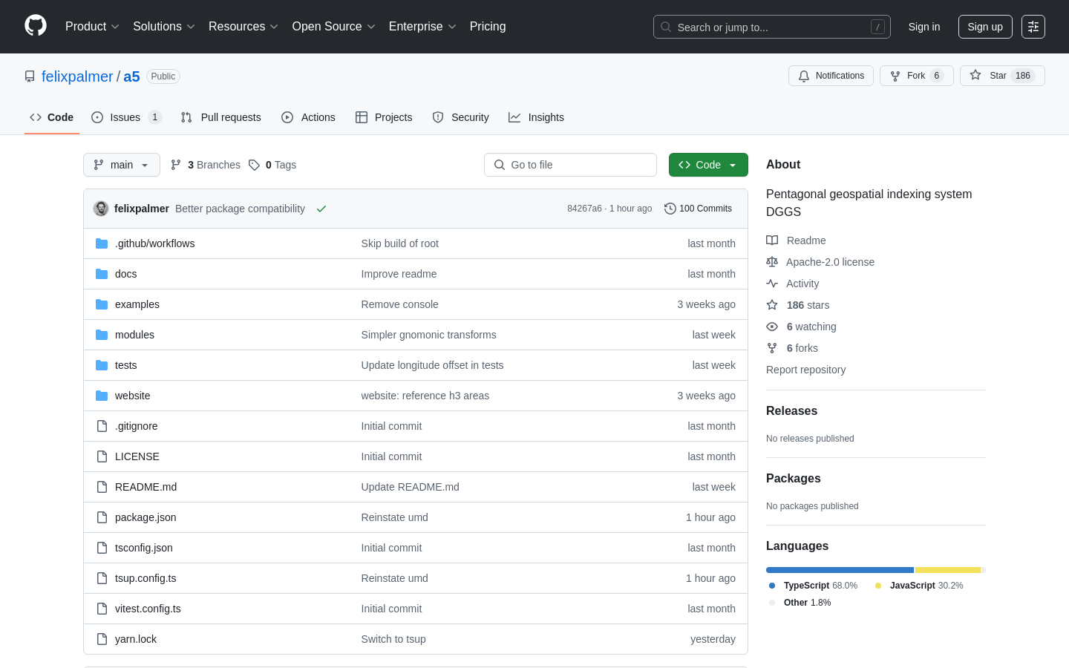The width and height of the screenshot is (1069, 668).
Task: Click the JavaScript 30.2% language link
Action: click(x=919, y=586)
